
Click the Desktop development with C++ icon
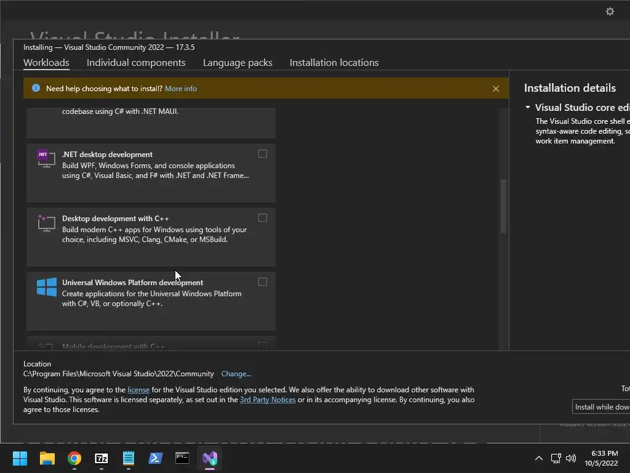(x=46, y=223)
